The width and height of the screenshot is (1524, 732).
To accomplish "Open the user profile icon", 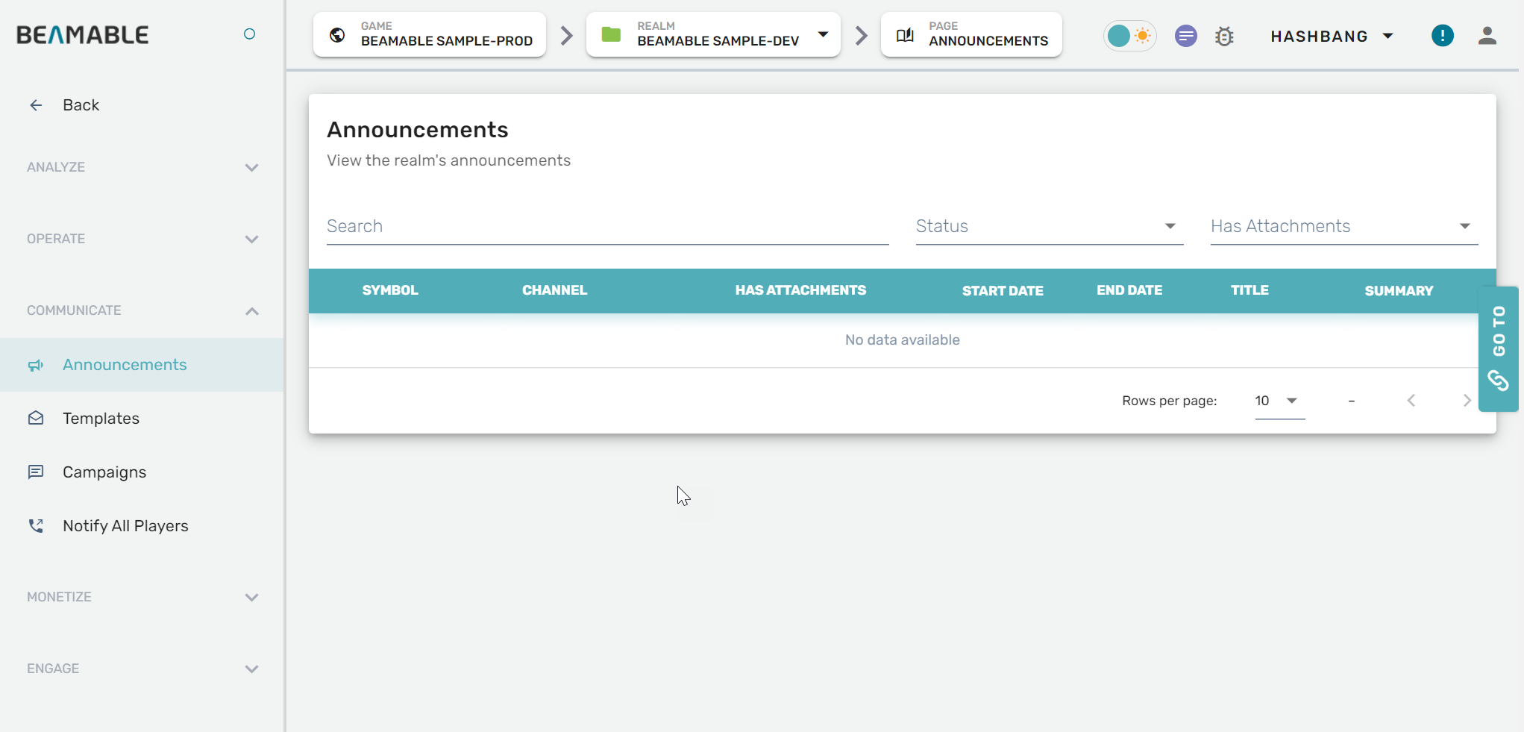I will click(x=1487, y=36).
